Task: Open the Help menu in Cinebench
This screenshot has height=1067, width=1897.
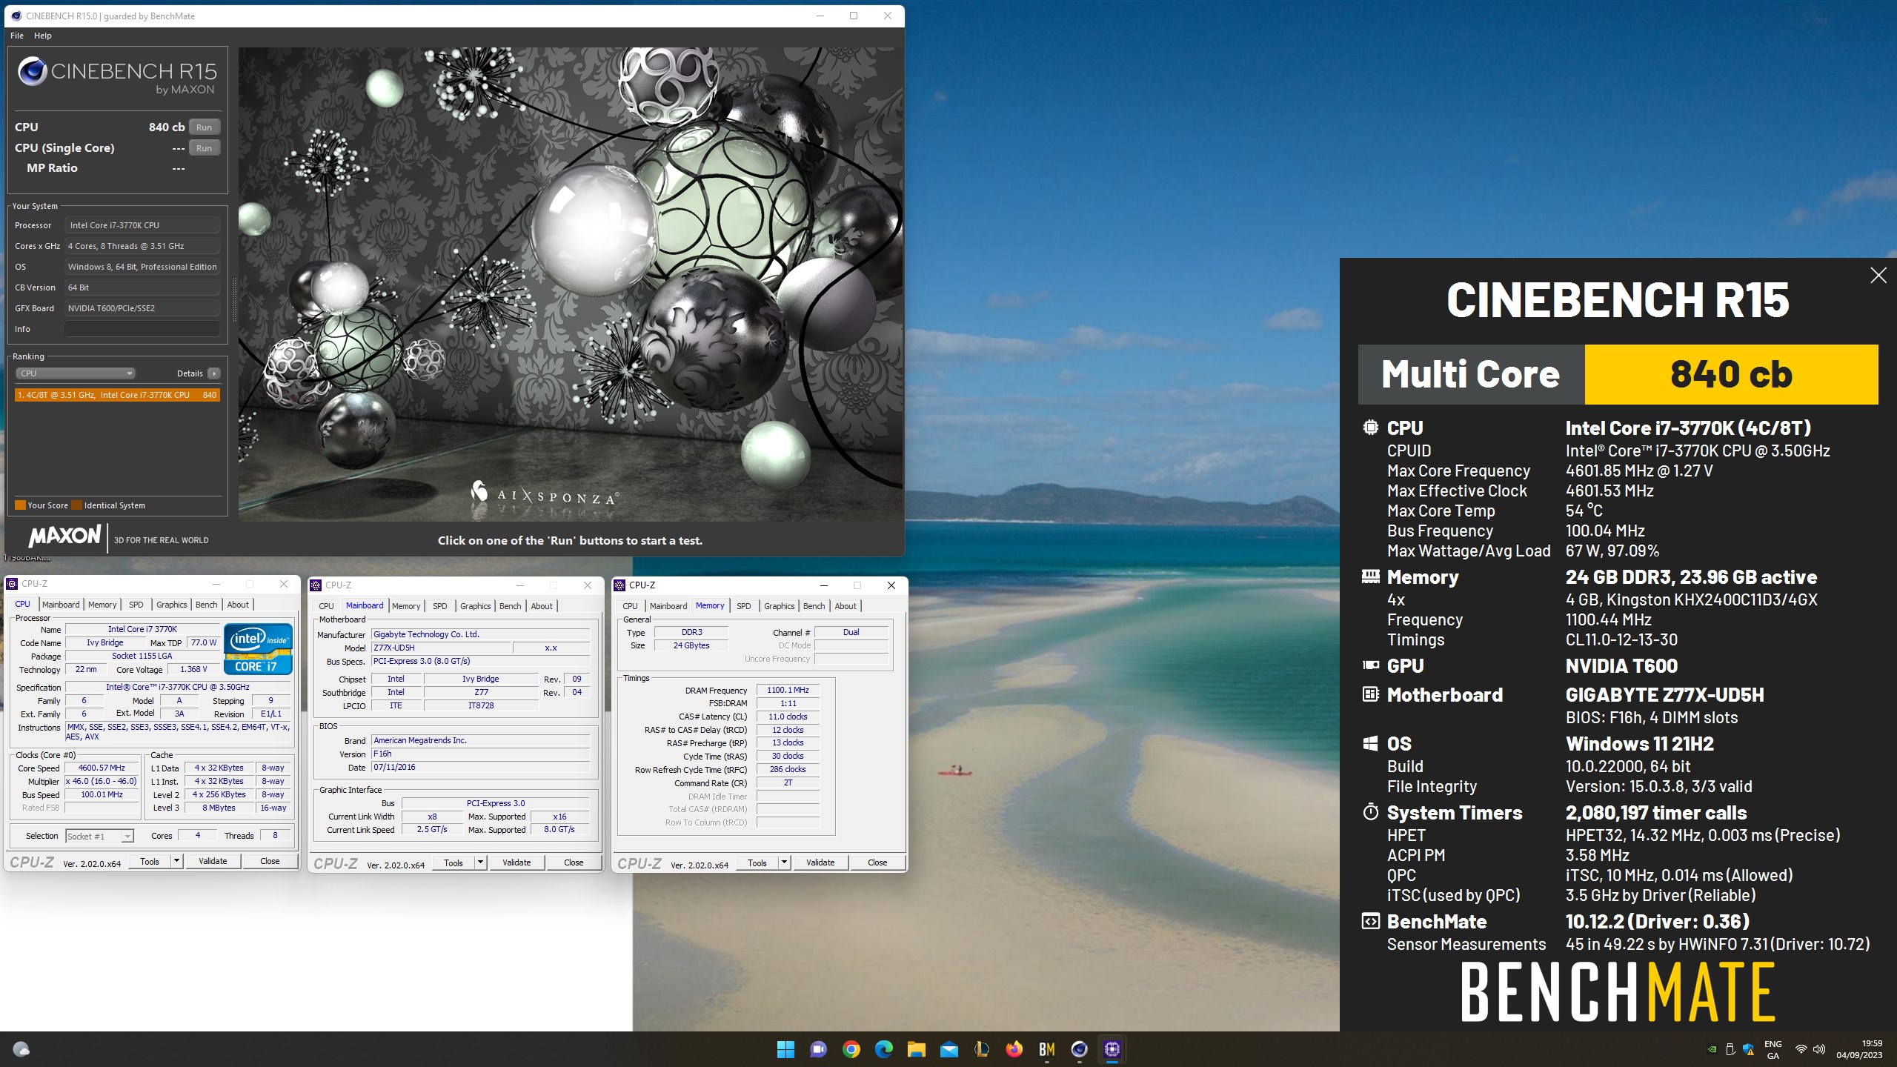Action: (43, 36)
